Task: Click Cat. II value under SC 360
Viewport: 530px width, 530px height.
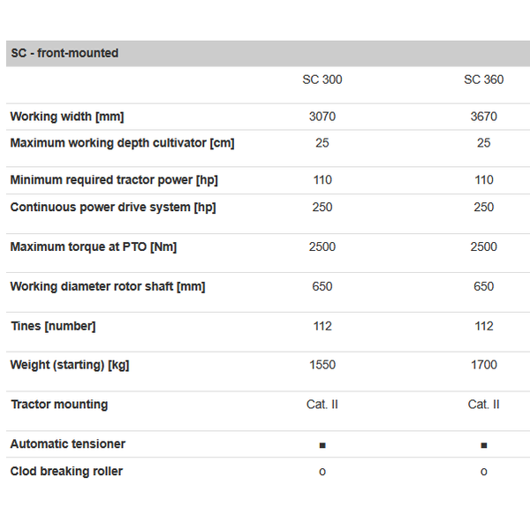Action: coord(483,404)
